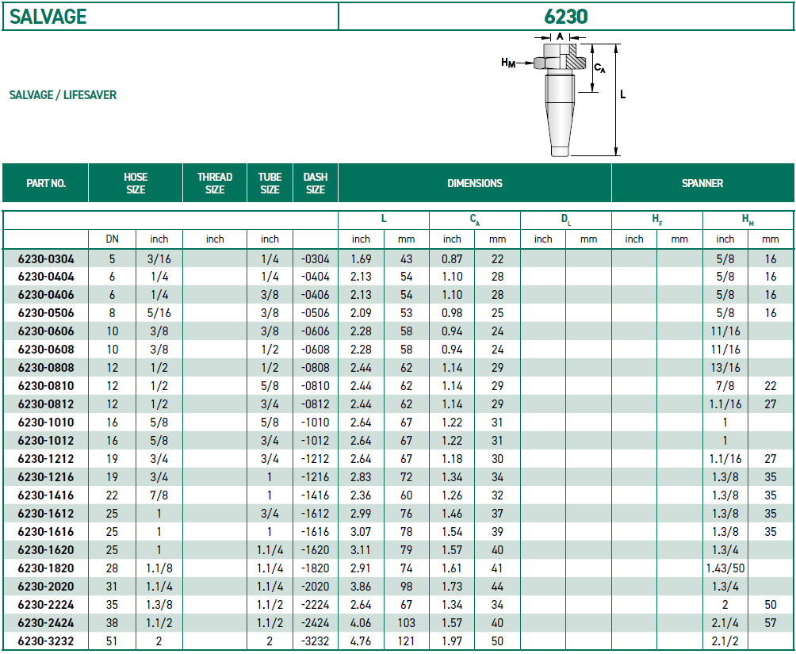Select part number 6230-1012
The width and height of the screenshot is (796, 654).
pos(46,441)
